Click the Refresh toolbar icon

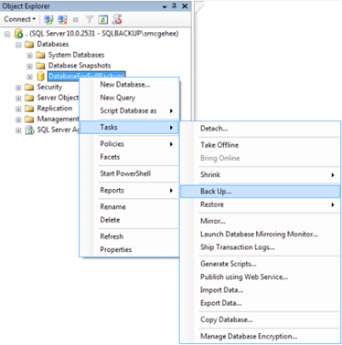tap(103, 19)
